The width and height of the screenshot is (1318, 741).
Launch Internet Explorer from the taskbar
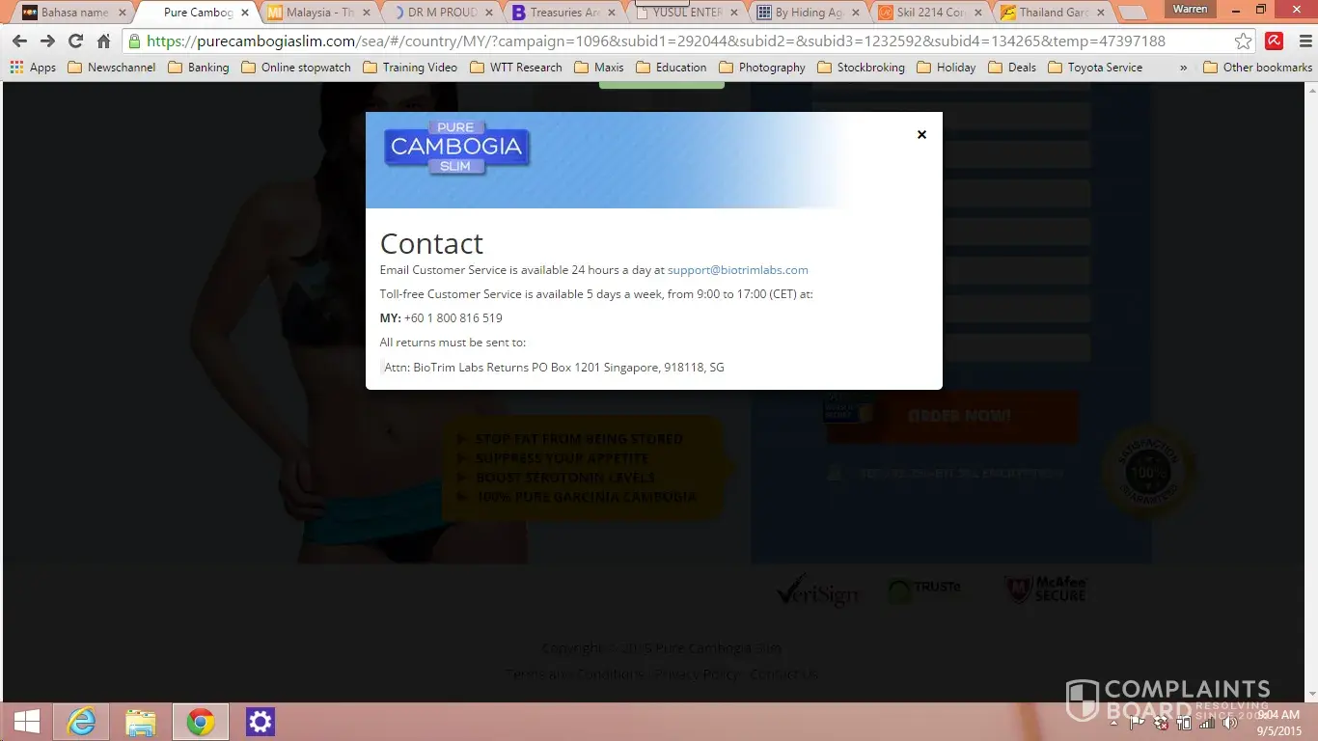click(x=81, y=721)
